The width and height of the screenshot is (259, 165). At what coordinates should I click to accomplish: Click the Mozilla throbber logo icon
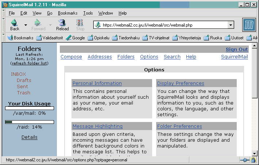click(249, 25)
